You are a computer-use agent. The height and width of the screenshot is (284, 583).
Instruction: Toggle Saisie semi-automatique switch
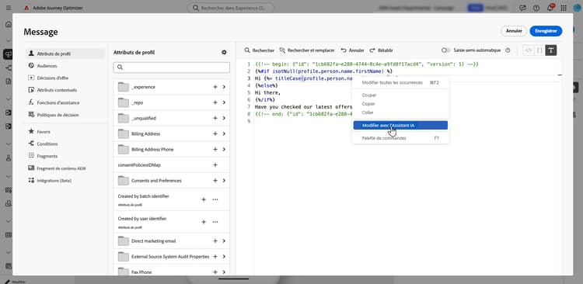pos(445,50)
